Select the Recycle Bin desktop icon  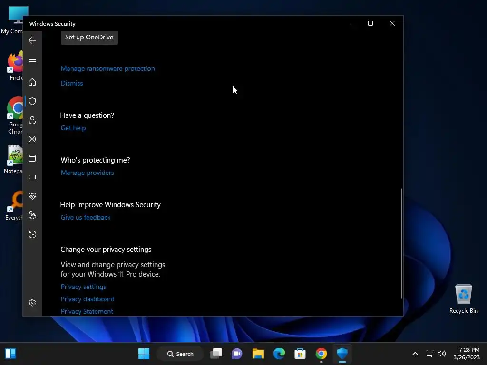coord(463,299)
